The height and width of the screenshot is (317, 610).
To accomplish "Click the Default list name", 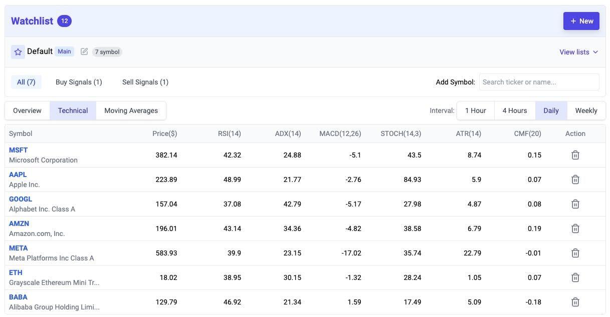I will pos(40,51).
